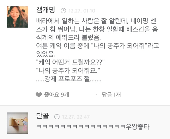Open the 갬개밍 username link
This screenshot has width=170, height=139.
tap(45, 10)
